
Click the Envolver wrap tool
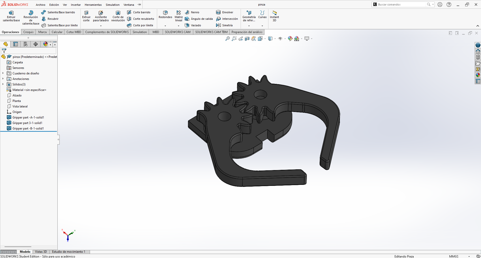click(x=225, y=12)
